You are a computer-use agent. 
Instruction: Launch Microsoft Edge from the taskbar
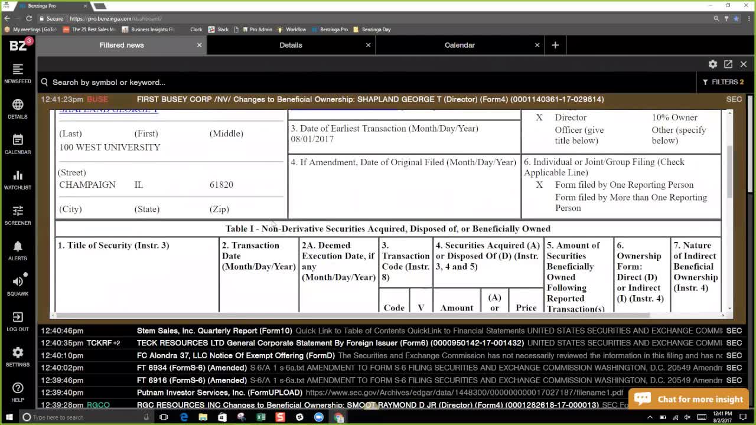tap(184, 417)
